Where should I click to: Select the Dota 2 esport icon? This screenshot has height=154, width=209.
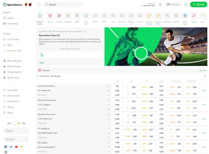104,16
